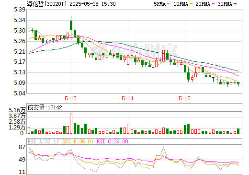Click the tallest red volume bar
Screen dimensions: 249x175
click(71, 124)
